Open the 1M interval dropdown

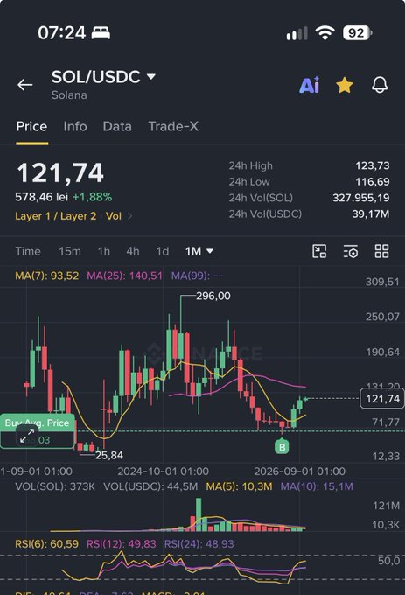199,251
